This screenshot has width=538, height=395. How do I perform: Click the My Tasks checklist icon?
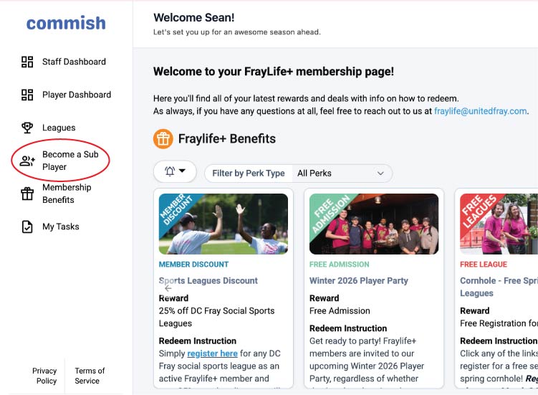[27, 227]
